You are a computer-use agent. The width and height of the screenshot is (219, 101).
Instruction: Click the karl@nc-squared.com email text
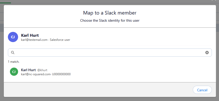coord(36,74)
